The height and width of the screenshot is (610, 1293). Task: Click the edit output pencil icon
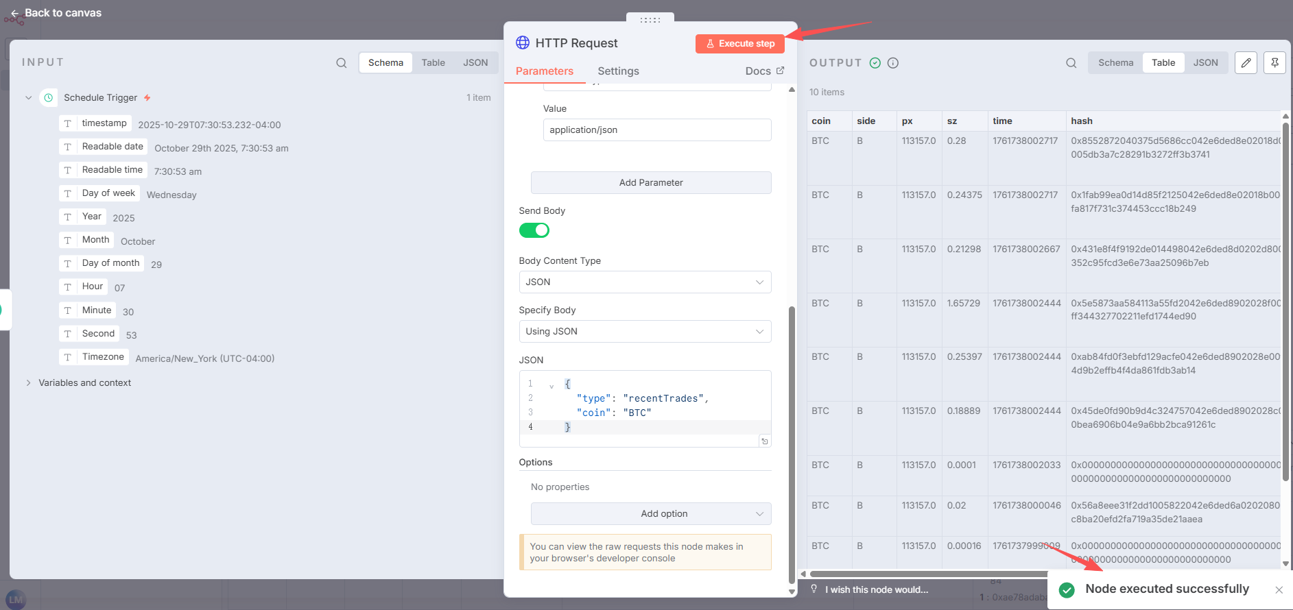(x=1246, y=63)
